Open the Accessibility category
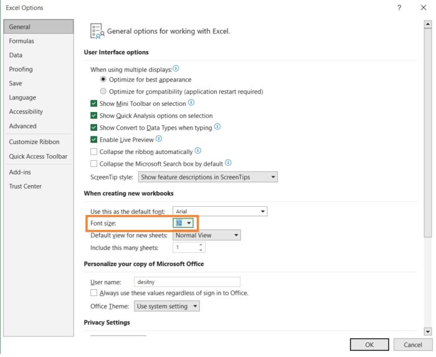The image size is (436, 357). pos(39,112)
